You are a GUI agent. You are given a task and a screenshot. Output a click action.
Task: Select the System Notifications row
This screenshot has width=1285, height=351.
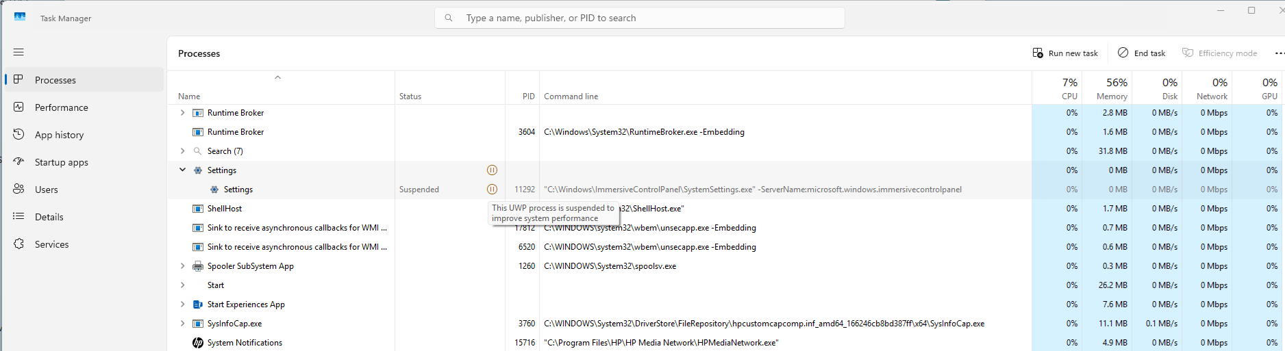point(726,343)
